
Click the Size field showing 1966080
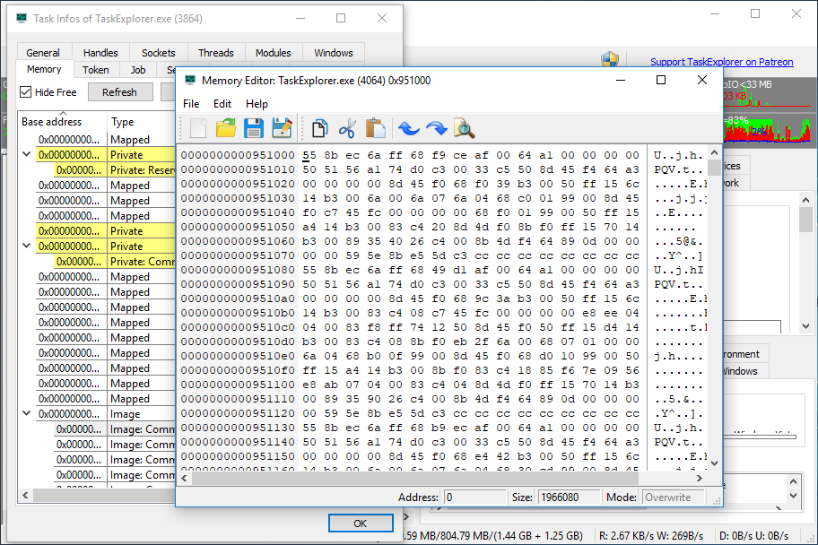(569, 497)
